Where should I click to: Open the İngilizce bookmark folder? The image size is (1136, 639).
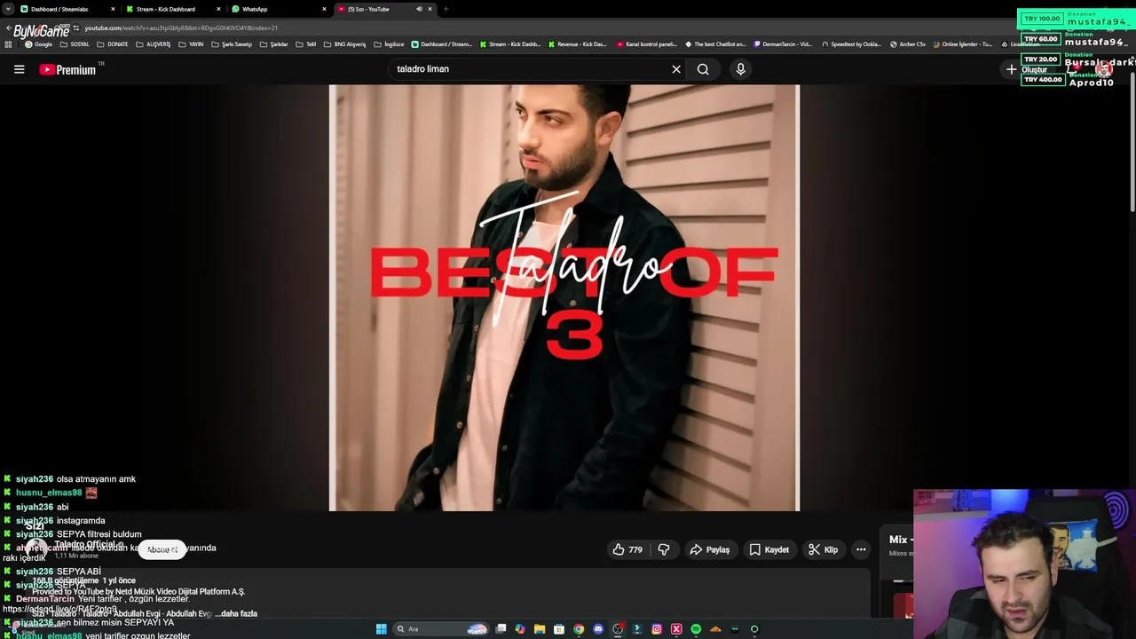(x=389, y=44)
